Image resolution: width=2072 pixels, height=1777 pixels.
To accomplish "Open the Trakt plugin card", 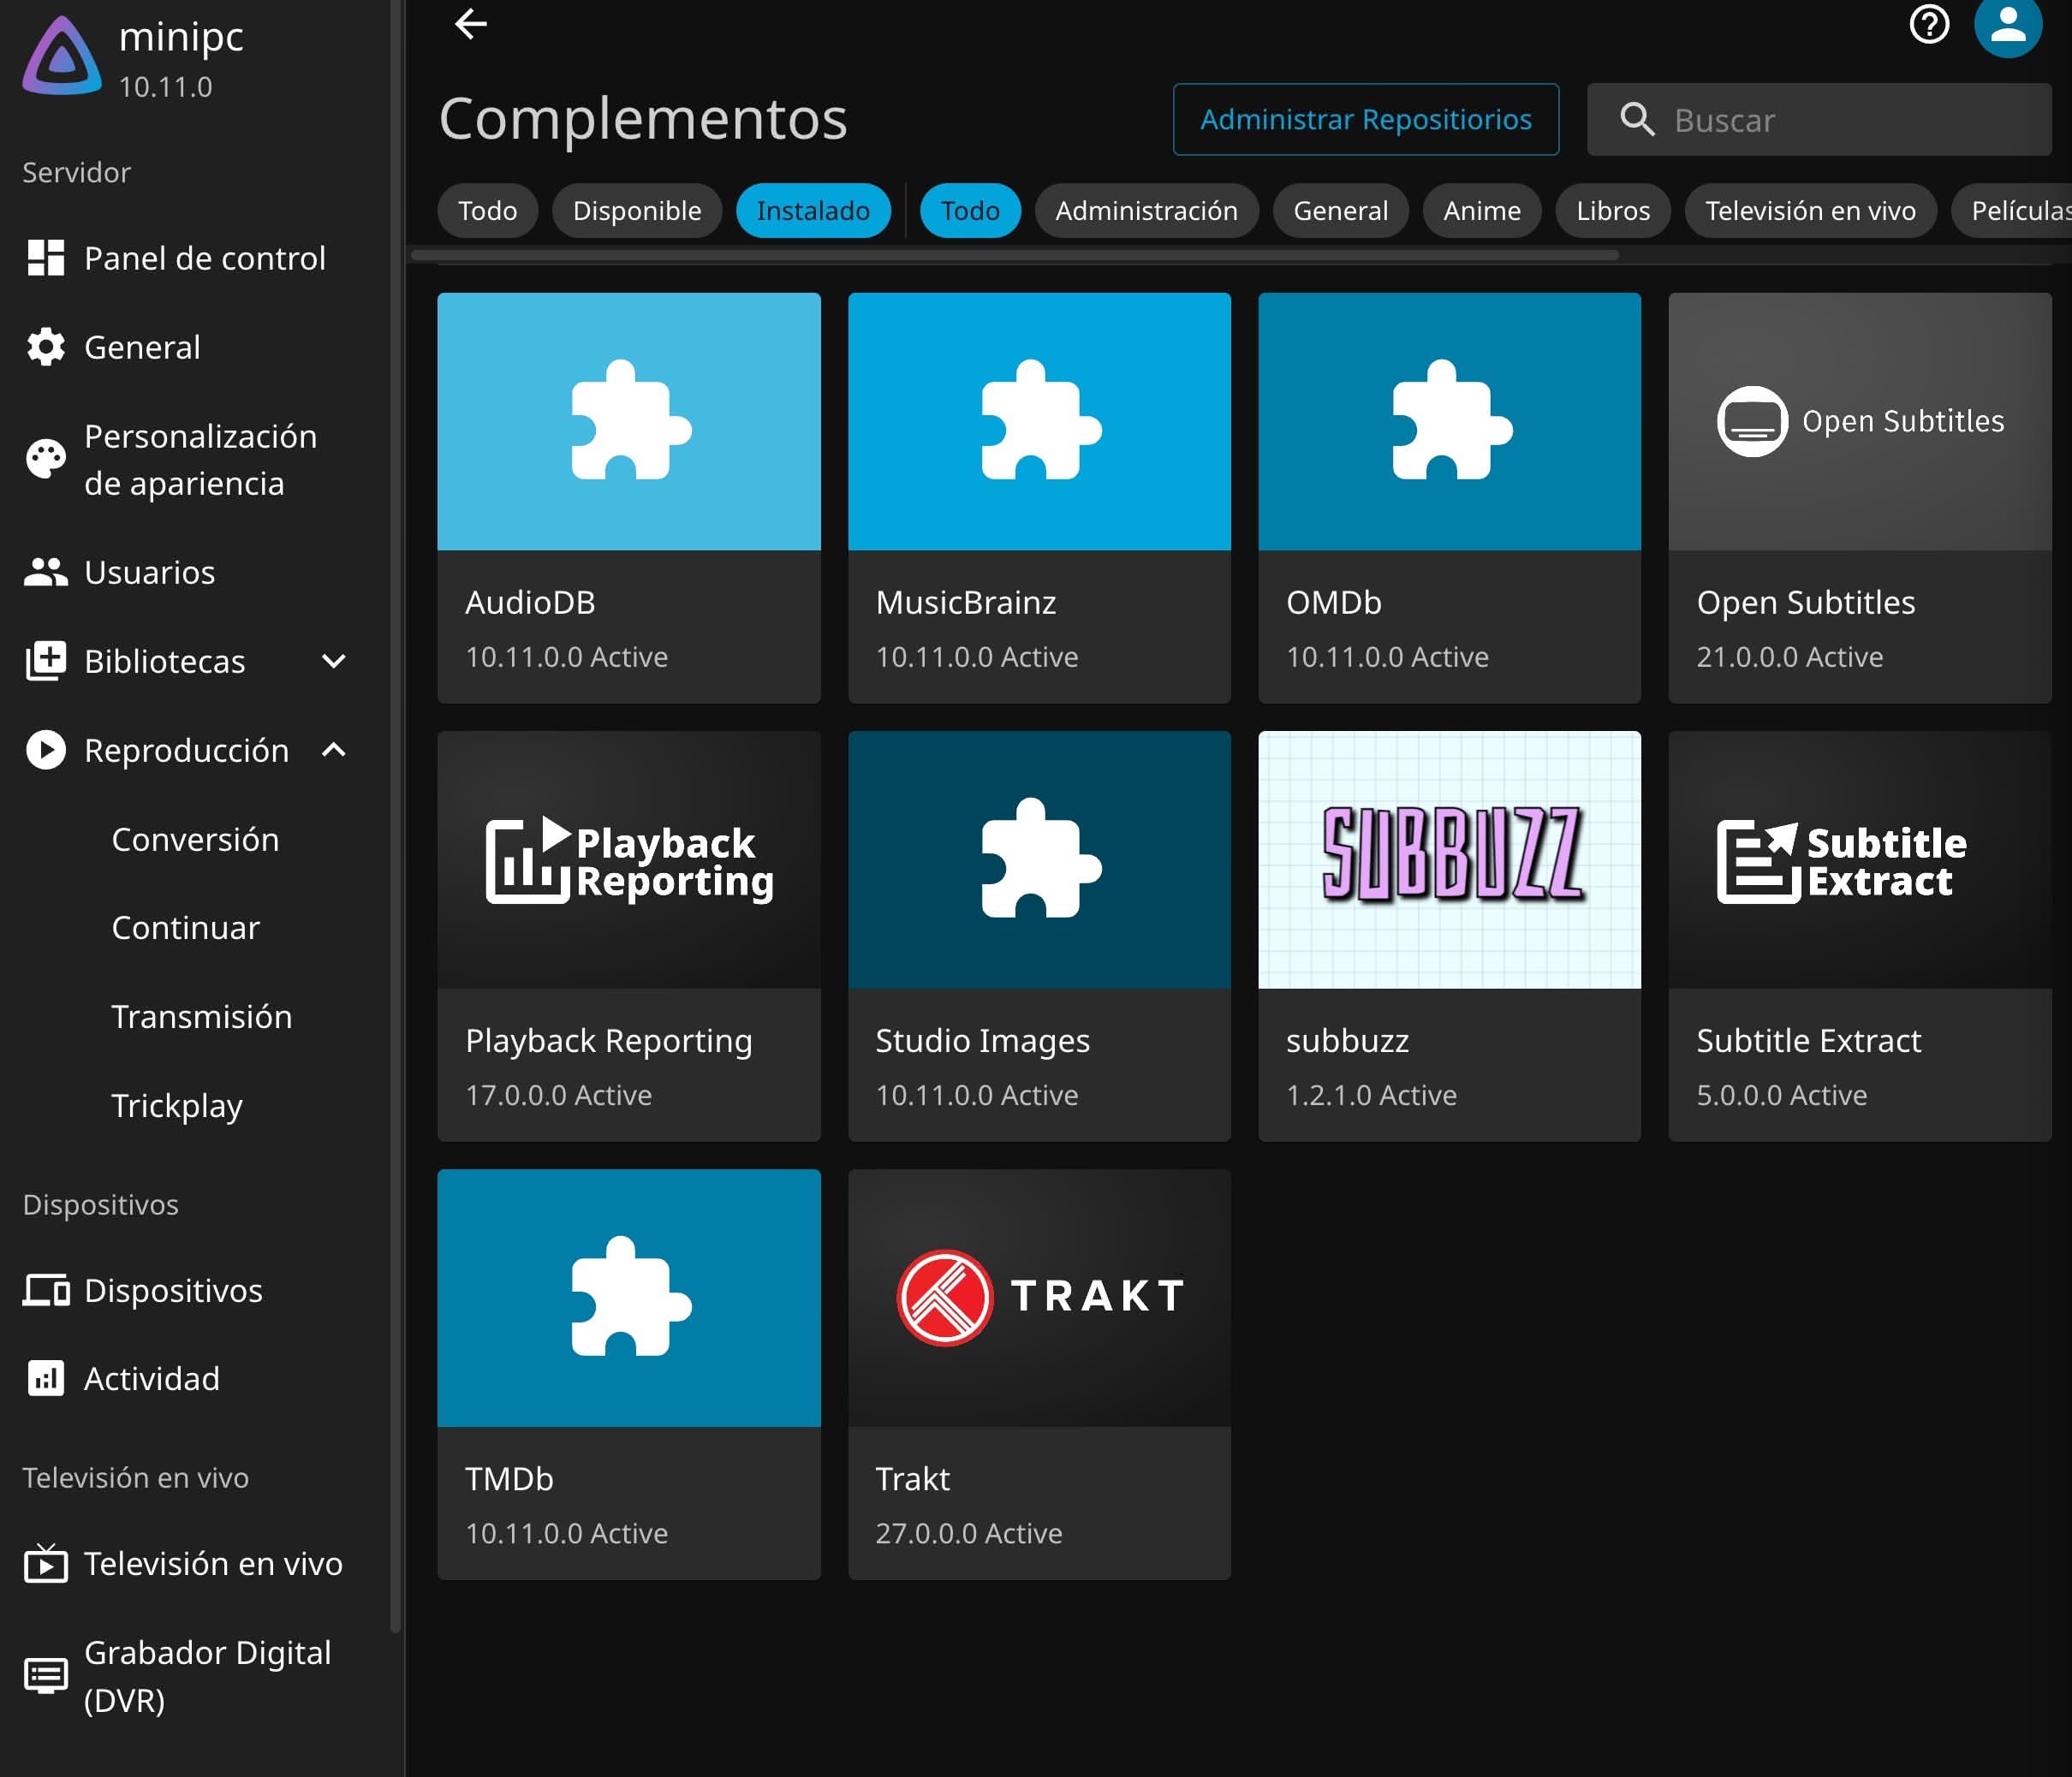I will (x=1039, y=1373).
